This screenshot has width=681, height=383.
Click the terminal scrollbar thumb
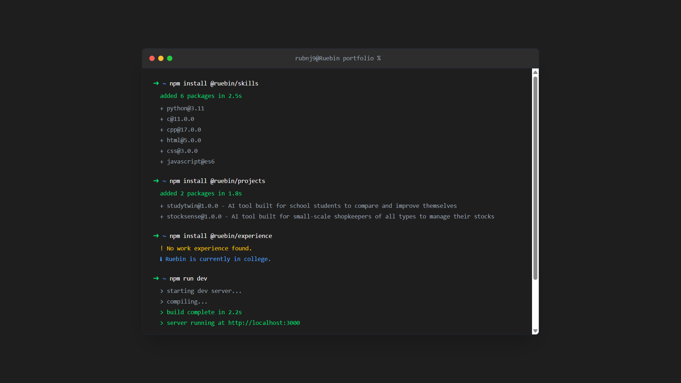point(535,177)
